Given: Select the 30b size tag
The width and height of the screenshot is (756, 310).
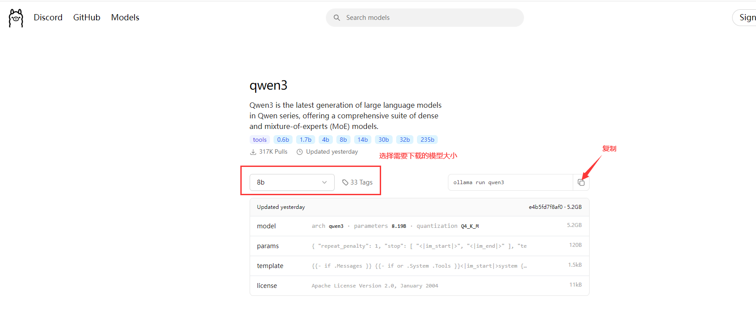Looking at the screenshot, I should coord(384,140).
